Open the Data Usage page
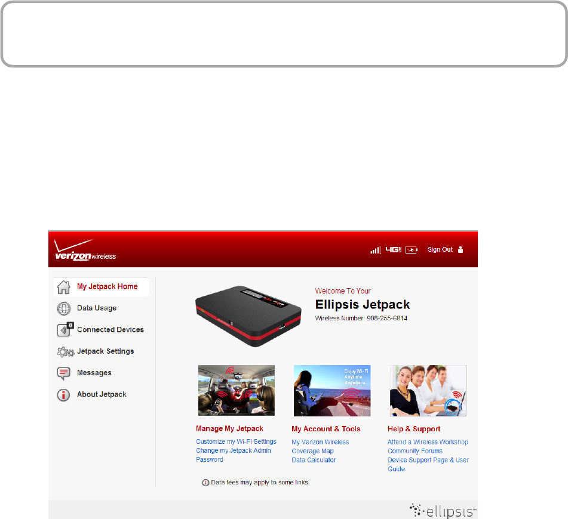 pyautogui.click(x=97, y=308)
